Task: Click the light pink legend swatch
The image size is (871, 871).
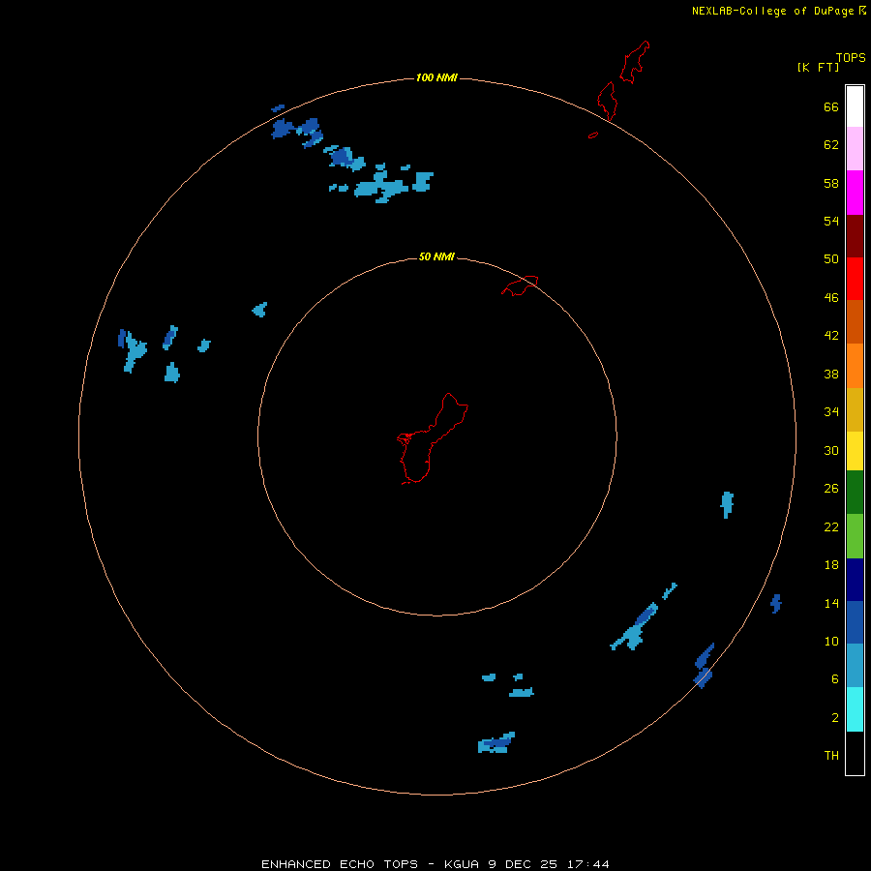Action: (x=855, y=149)
